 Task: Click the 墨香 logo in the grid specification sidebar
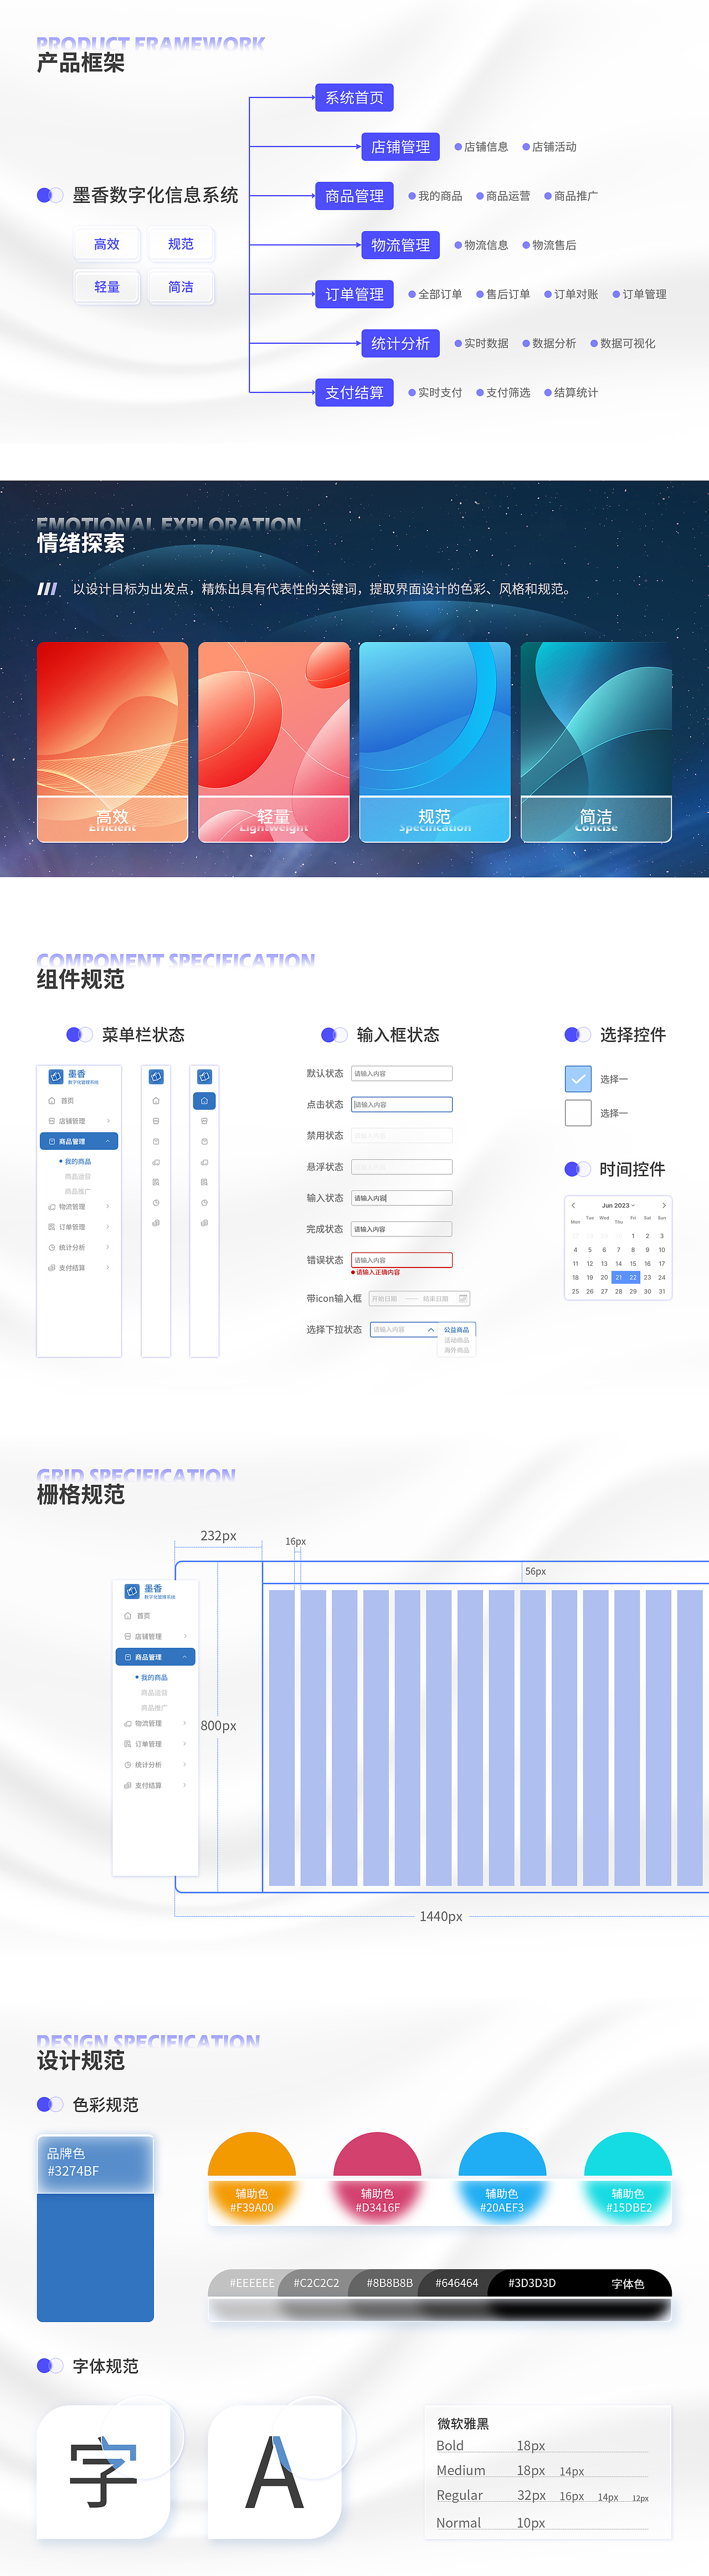pyautogui.click(x=132, y=1591)
